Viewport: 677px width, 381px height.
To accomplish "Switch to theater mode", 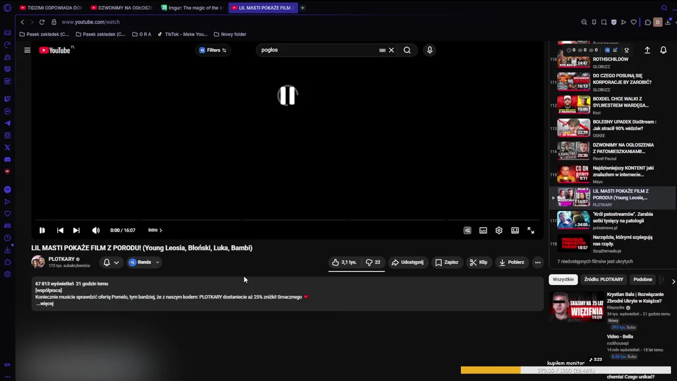I will tap(515, 230).
